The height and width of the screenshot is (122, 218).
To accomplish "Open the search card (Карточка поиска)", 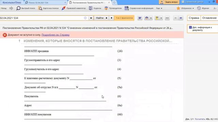I will click(48, 8).
